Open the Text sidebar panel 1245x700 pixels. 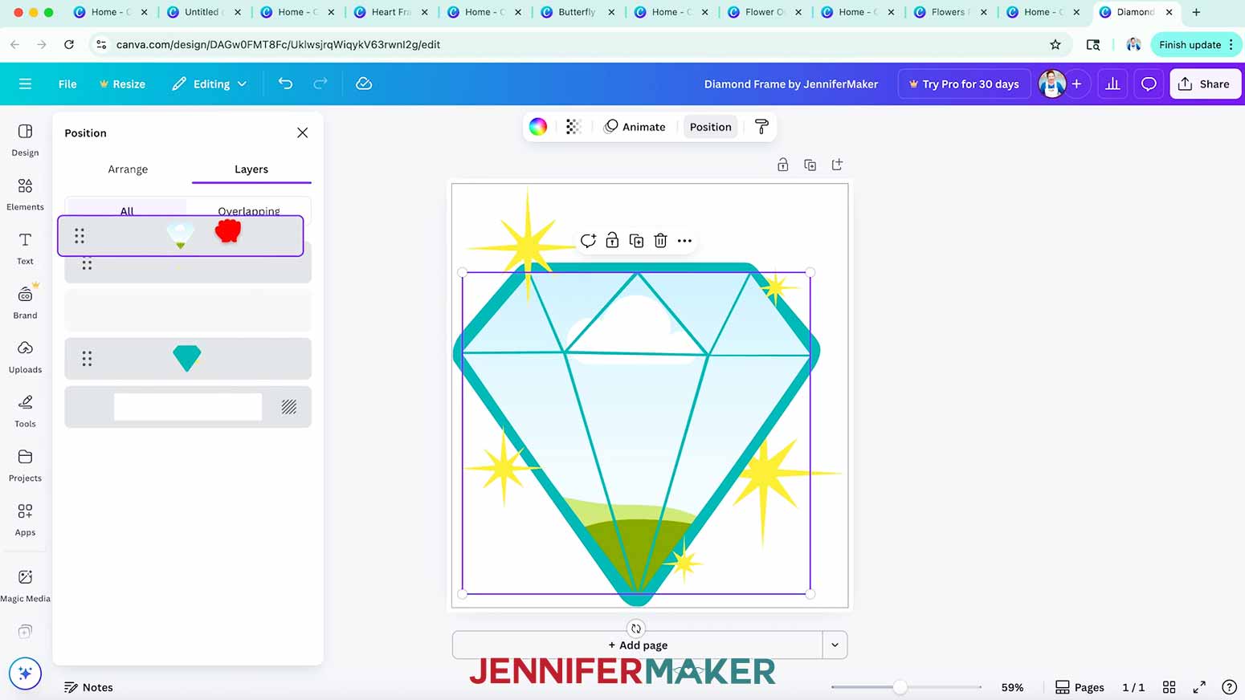[x=25, y=248]
